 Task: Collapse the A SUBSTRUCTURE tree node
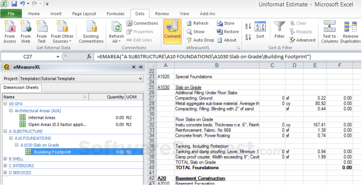[5, 131]
